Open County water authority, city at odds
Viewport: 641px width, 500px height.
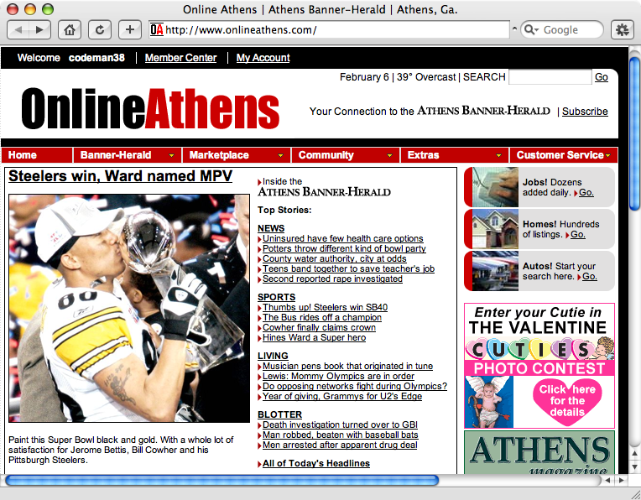coord(335,258)
